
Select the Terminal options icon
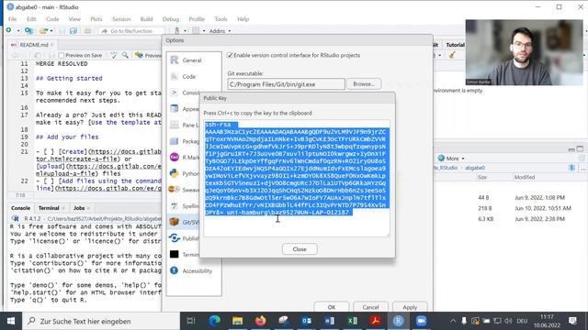click(174, 254)
